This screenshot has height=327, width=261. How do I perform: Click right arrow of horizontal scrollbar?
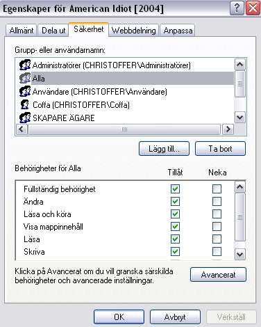228,129
